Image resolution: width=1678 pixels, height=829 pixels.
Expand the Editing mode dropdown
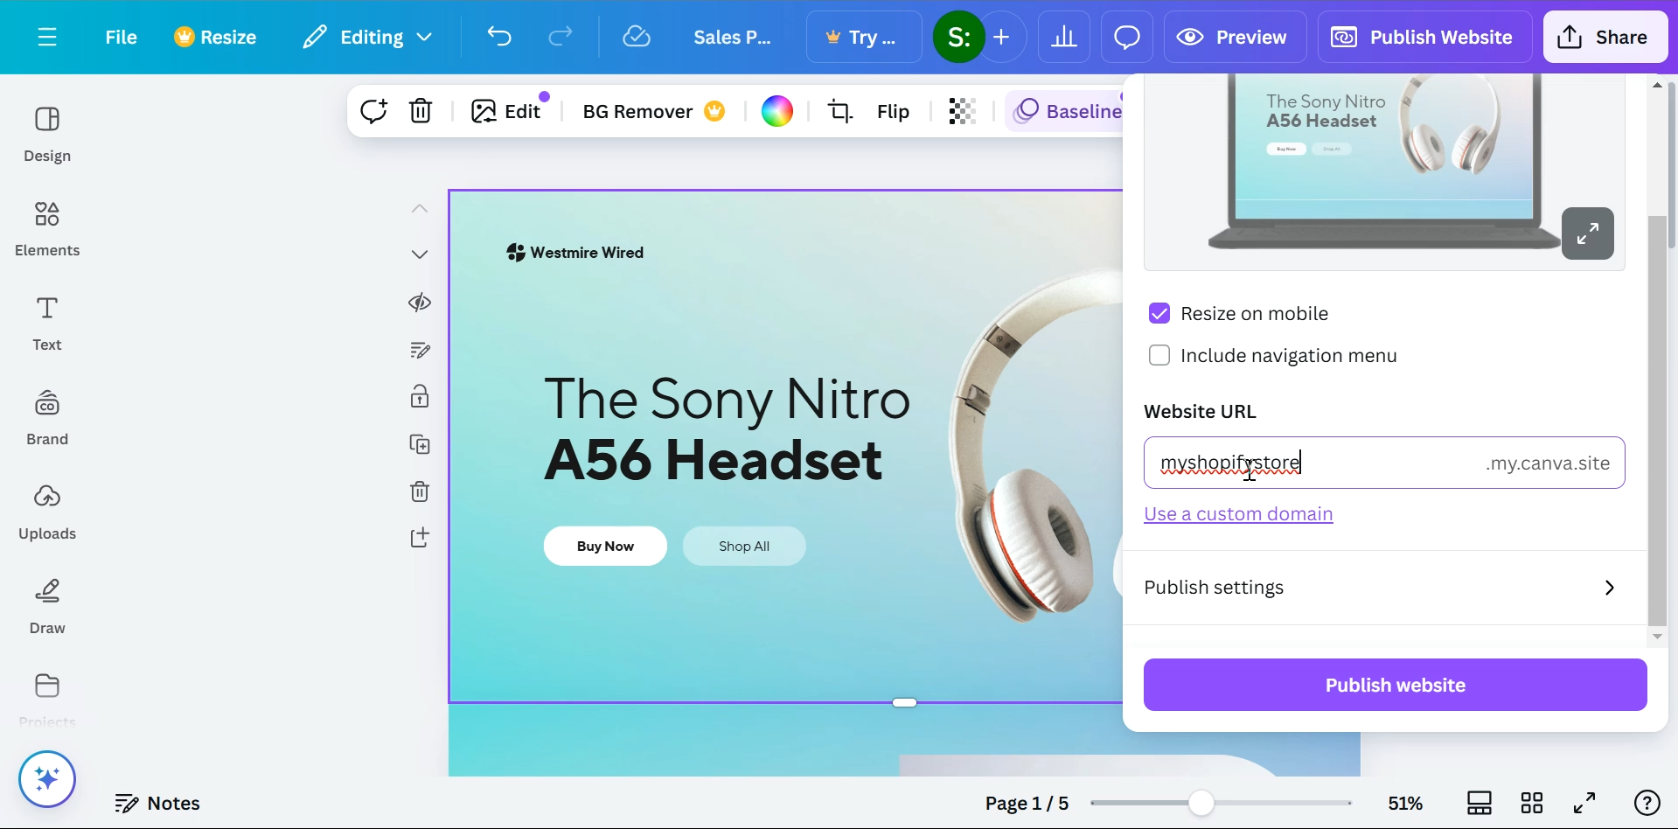click(x=367, y=37)
